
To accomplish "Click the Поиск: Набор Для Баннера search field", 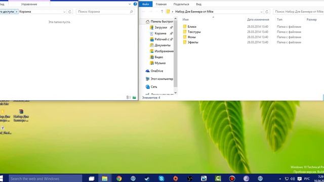I will point(298,12).
